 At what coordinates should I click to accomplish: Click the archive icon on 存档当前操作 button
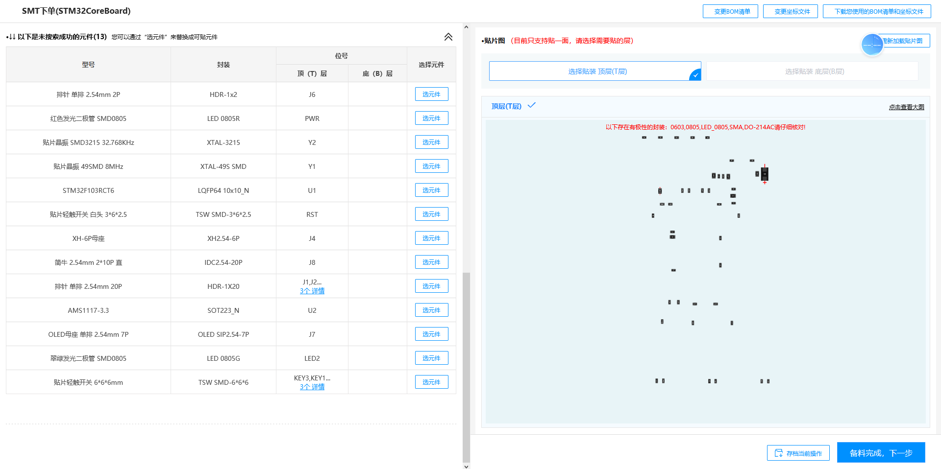click(778, 453)
